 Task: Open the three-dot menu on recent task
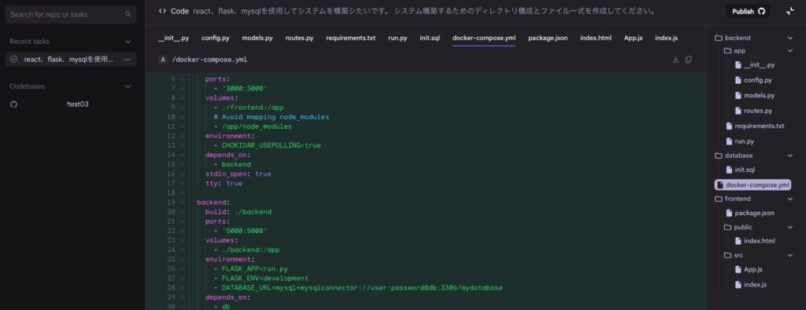point(127,60)
